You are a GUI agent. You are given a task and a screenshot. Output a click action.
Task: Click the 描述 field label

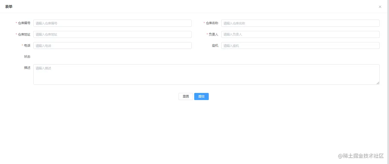[27, 68]
